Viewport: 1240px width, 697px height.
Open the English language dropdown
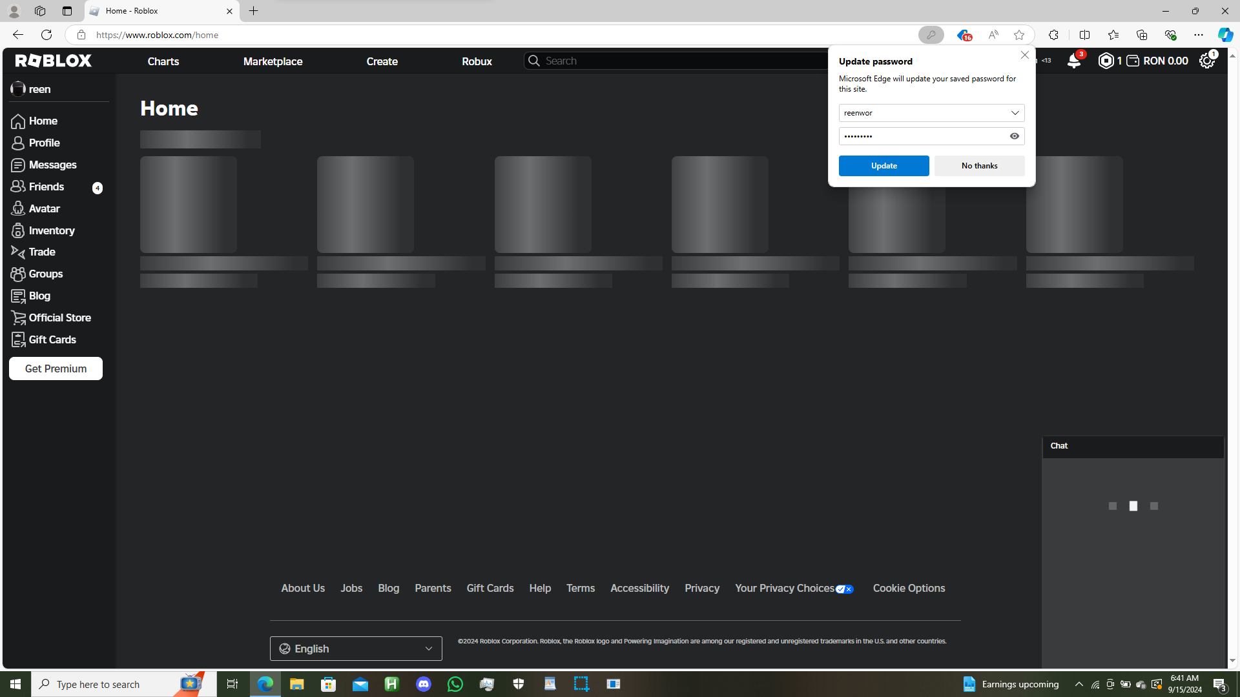pos(356,649)
